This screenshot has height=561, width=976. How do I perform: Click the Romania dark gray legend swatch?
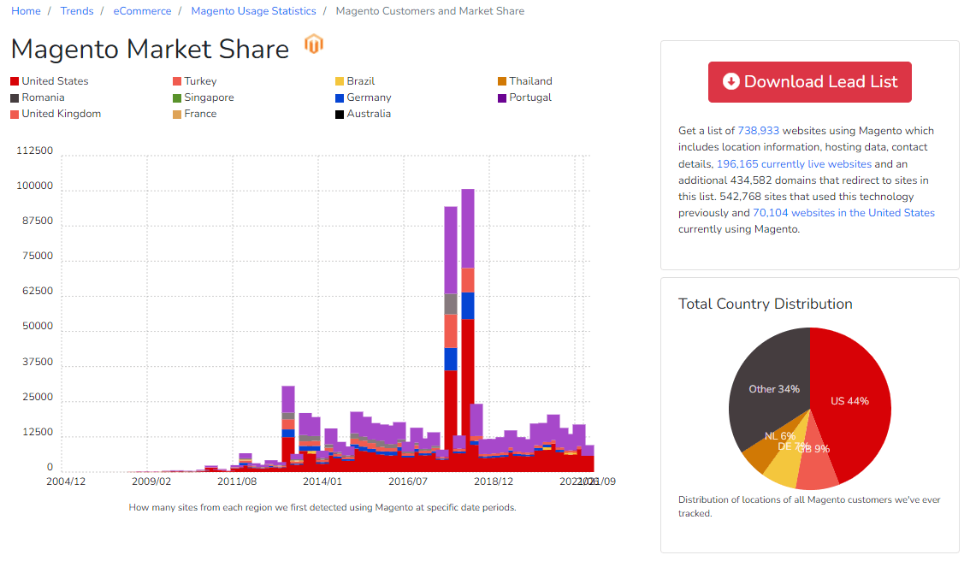tap(15, 97)
